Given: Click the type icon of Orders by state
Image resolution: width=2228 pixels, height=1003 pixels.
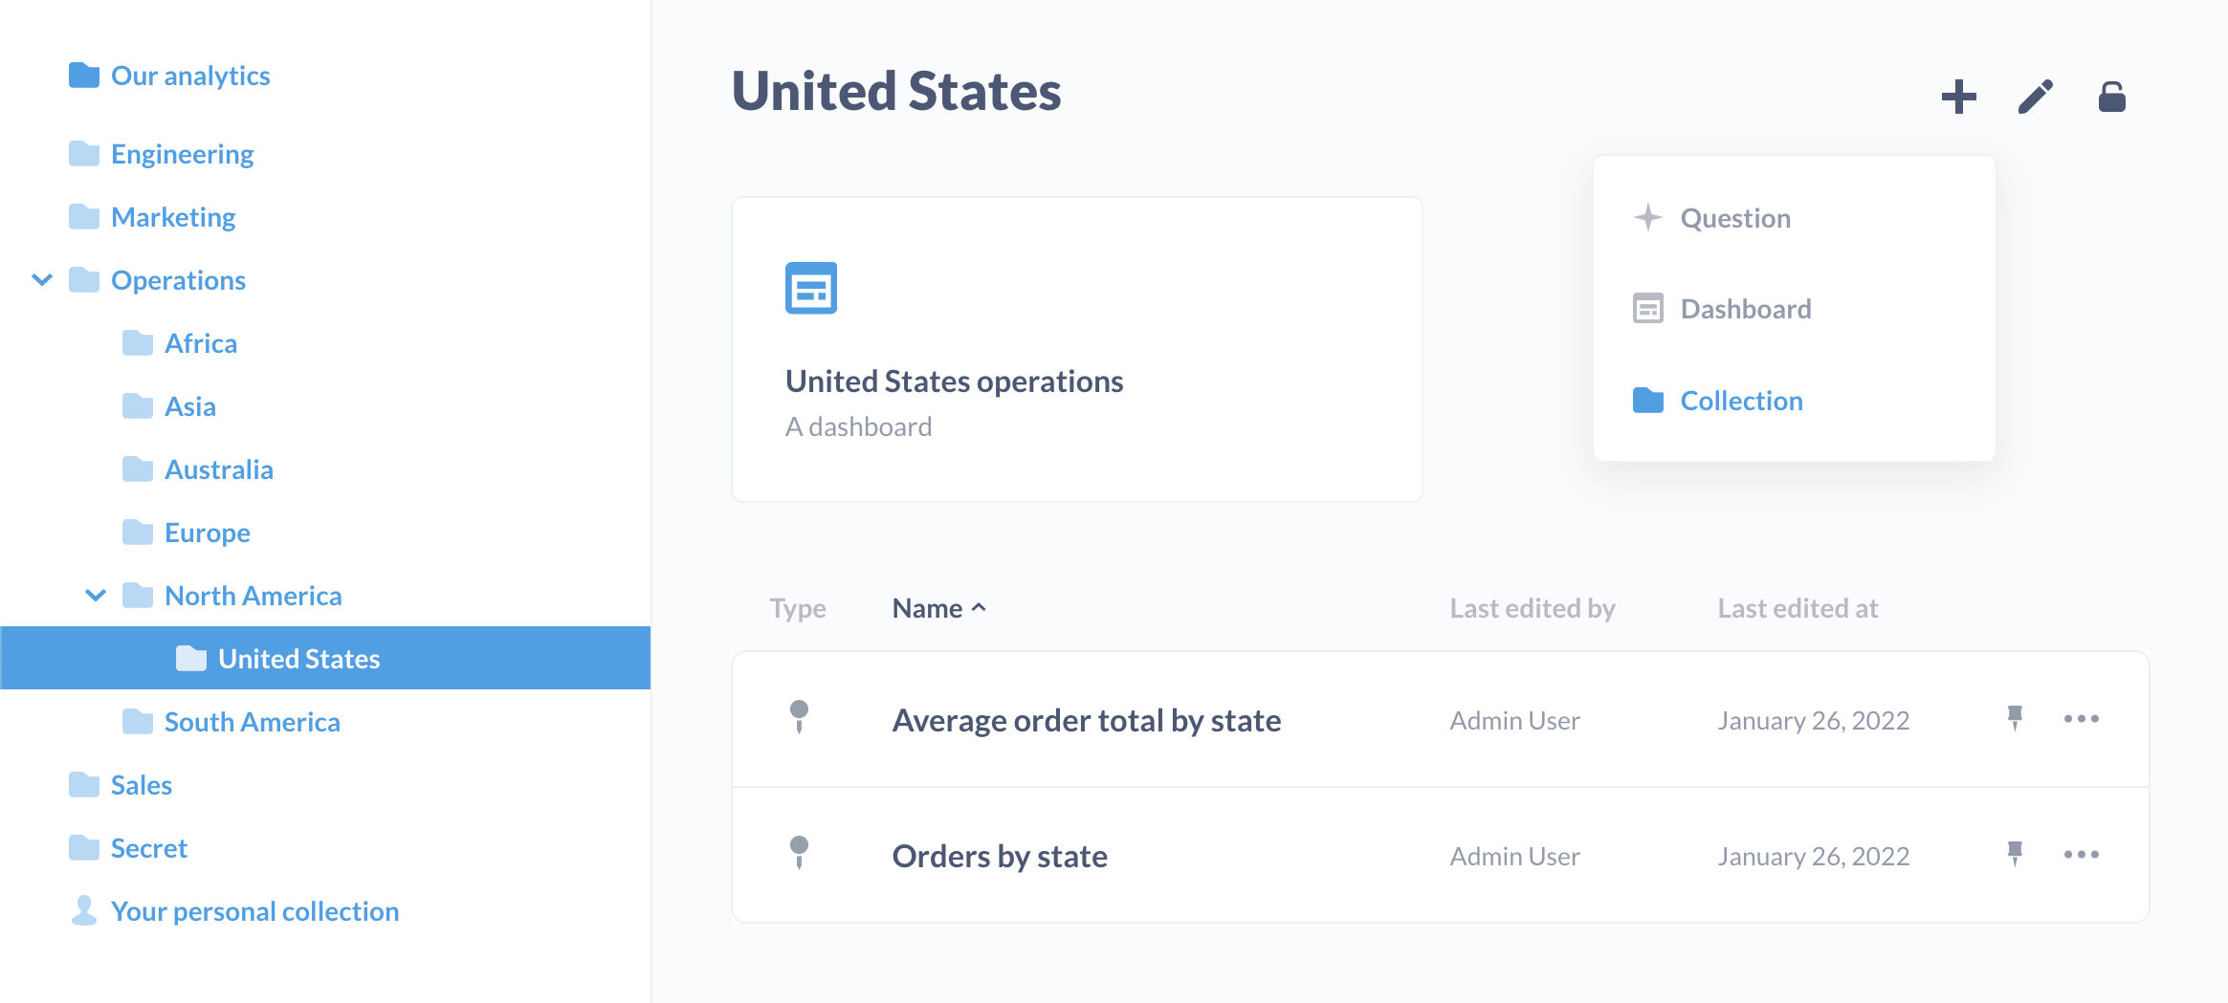Looking at the screenshot, I should point(799,853).
